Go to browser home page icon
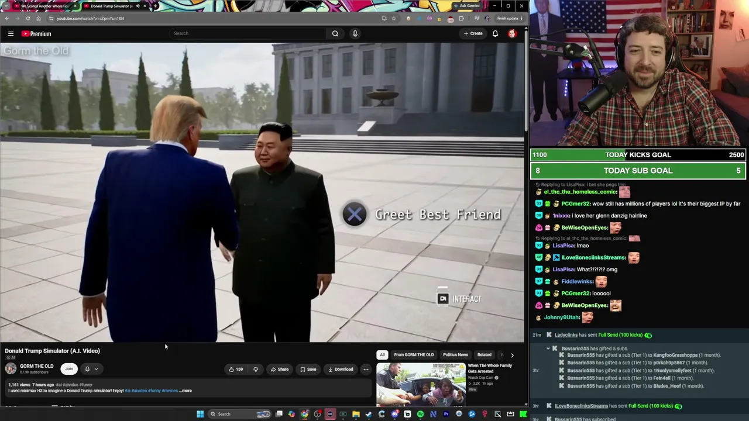Screen dimensions: 749x421 [x=39, y=18]
